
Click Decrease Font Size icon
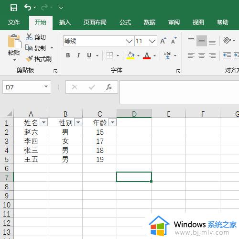point(174,41)
